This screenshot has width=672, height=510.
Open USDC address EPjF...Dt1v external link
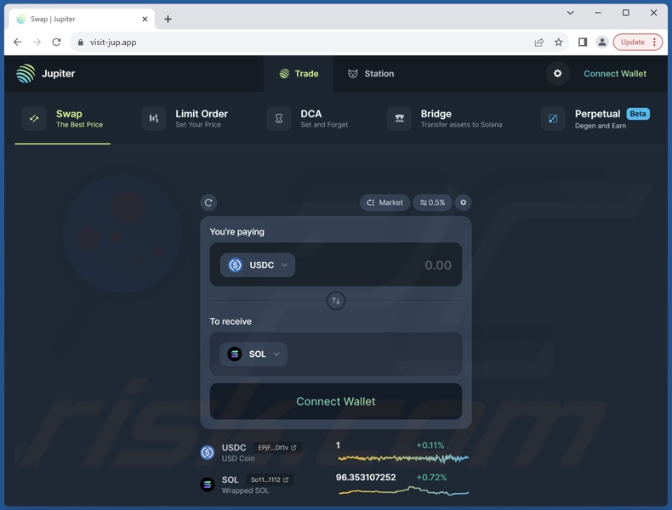coord(276,447)
